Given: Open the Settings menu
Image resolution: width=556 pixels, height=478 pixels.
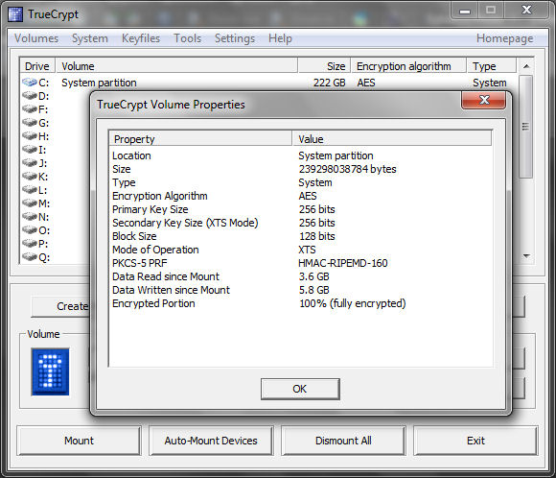Looking at the screenshot, I should pyautogui.click(x=235, y=38).
